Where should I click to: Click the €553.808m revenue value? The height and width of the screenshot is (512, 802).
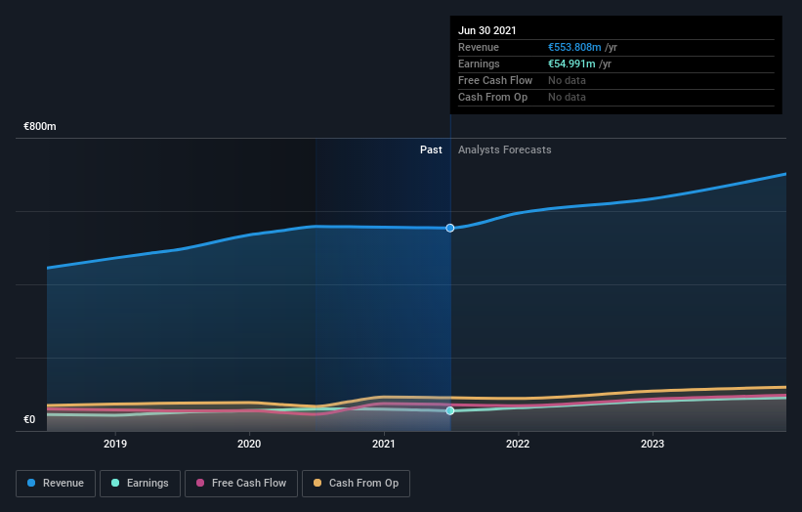click(574, 47)
